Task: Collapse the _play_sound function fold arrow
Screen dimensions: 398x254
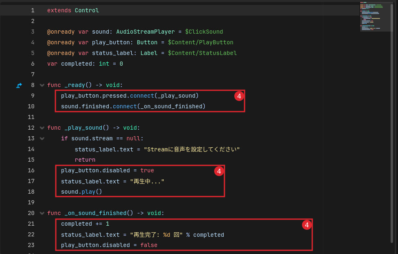Action: [42, 128]
